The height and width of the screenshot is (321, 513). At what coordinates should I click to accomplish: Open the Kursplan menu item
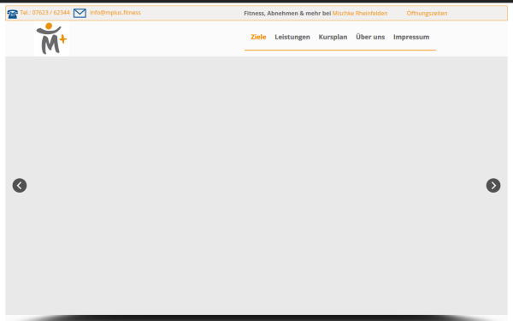point(333,37)
